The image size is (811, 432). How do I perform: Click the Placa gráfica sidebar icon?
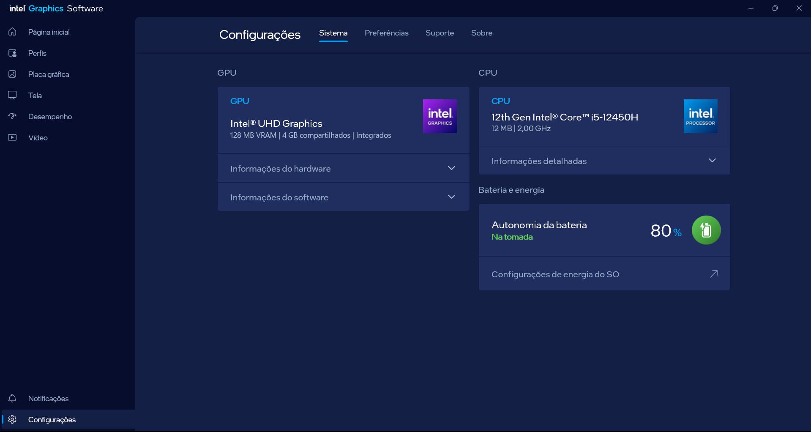12,74
